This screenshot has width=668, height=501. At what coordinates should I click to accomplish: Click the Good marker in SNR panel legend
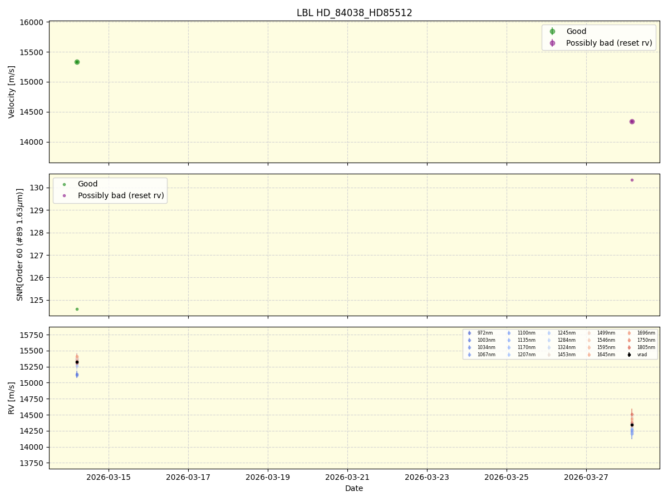63,184
